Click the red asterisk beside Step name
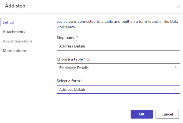 coord(77,37)
